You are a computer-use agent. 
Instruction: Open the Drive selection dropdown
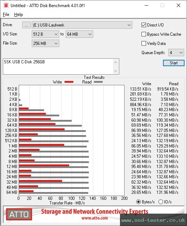click(x=82, y=25)
